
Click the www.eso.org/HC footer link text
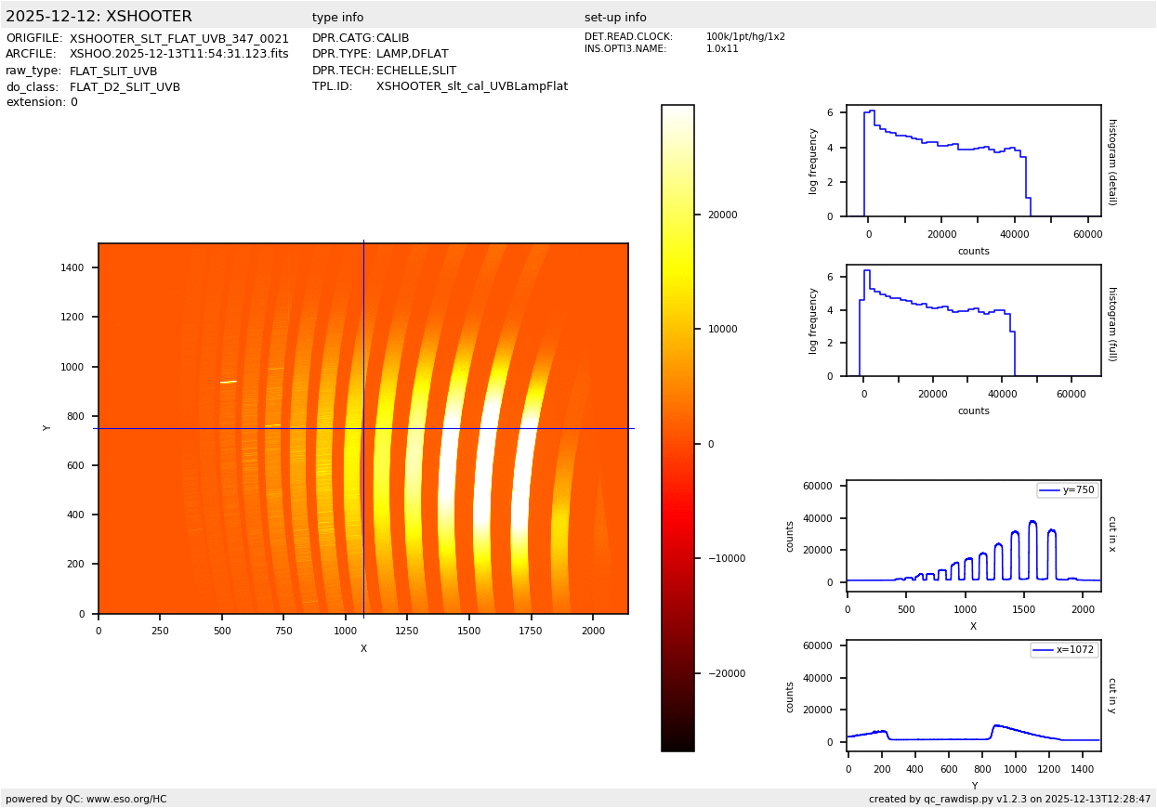coord(126,799)
